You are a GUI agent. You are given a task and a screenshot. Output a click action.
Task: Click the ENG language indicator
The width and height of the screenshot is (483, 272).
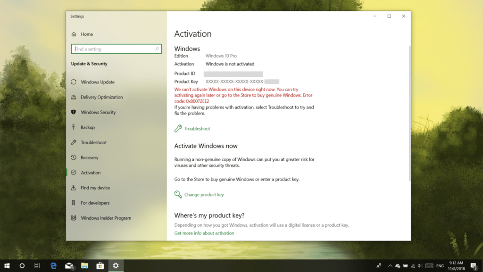point(440,266)
